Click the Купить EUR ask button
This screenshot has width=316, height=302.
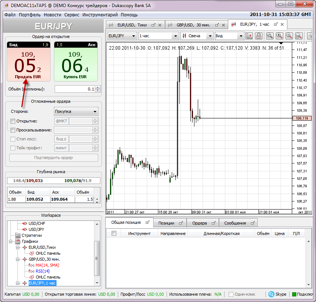click(76, 61)
